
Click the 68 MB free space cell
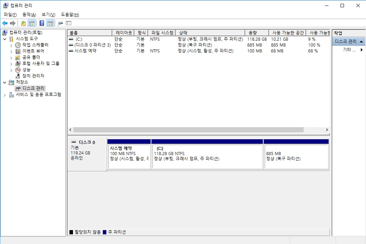[x=277, y=51]
